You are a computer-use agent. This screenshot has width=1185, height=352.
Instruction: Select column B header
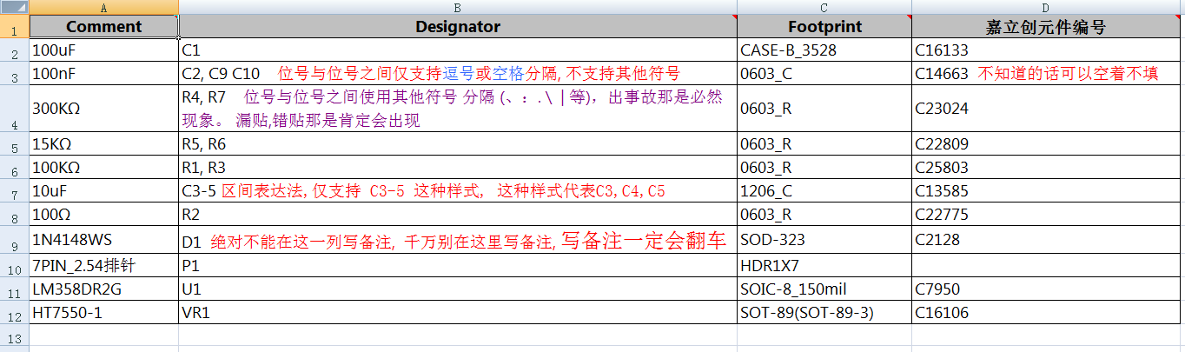point(457,7)
